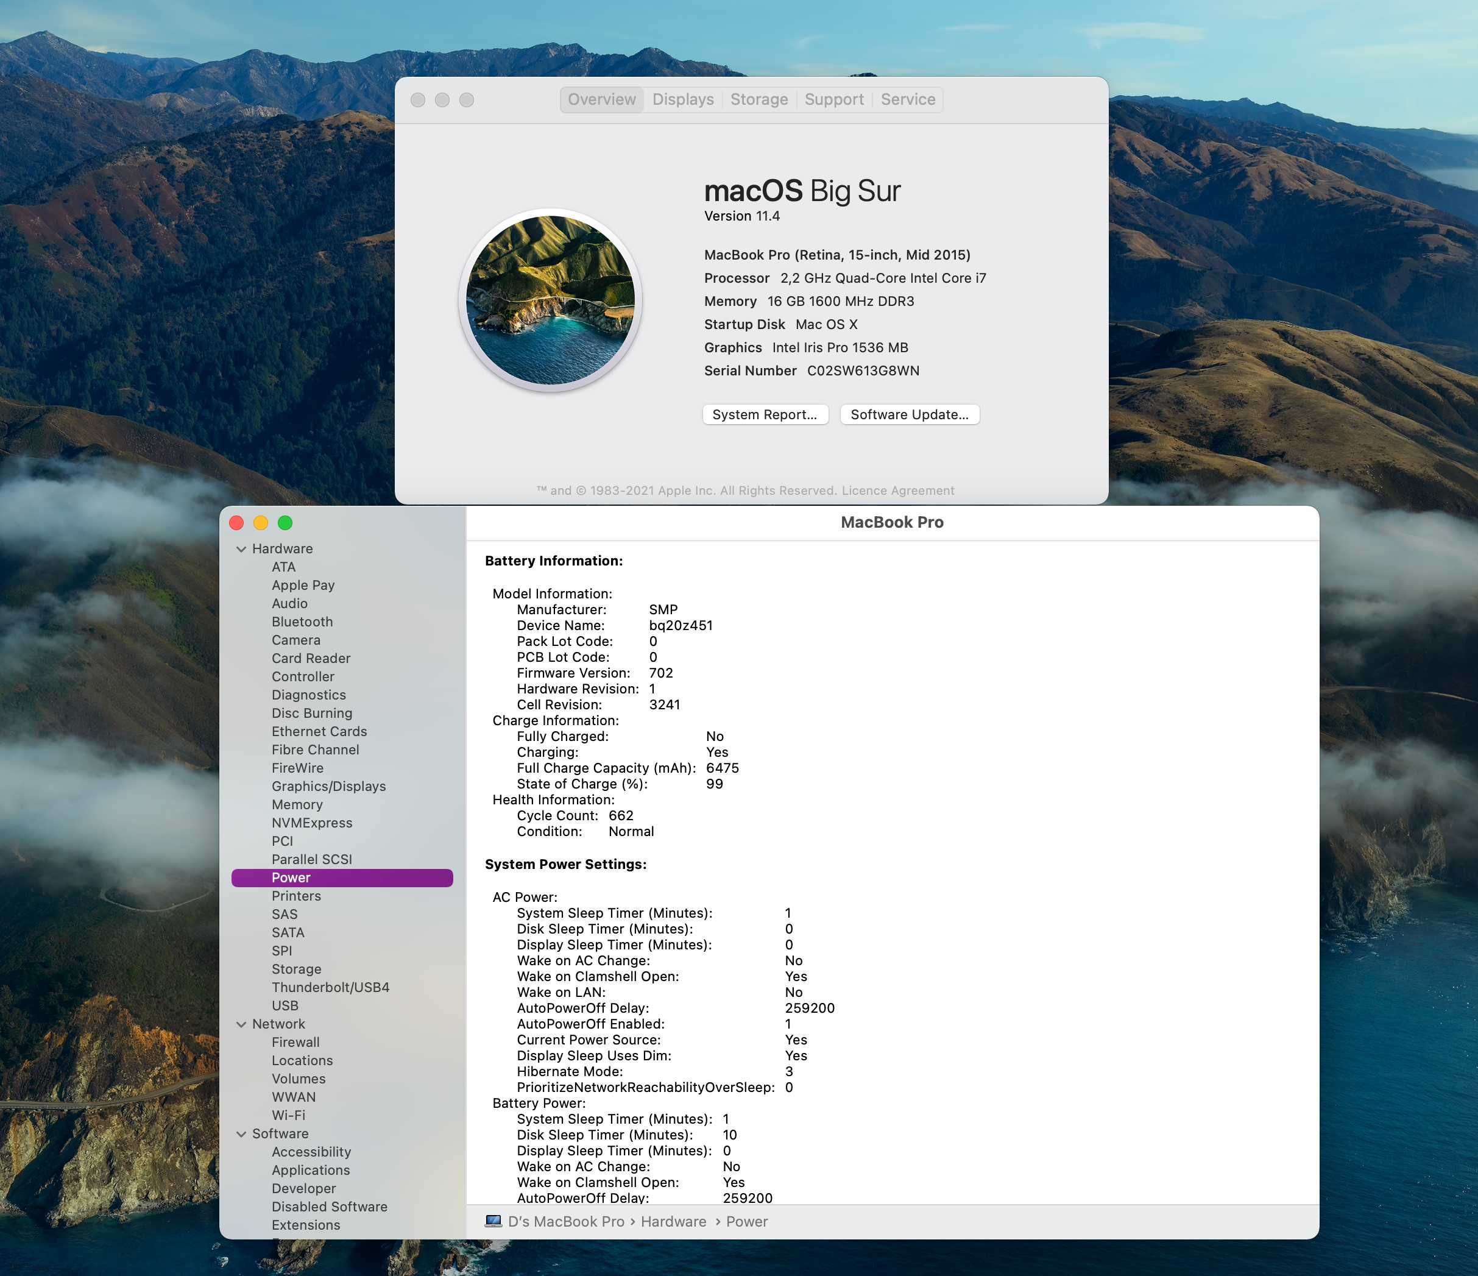1478x1276 pixels.
Task: Select Camera in the sidebar
Action: tap(296, 640)
